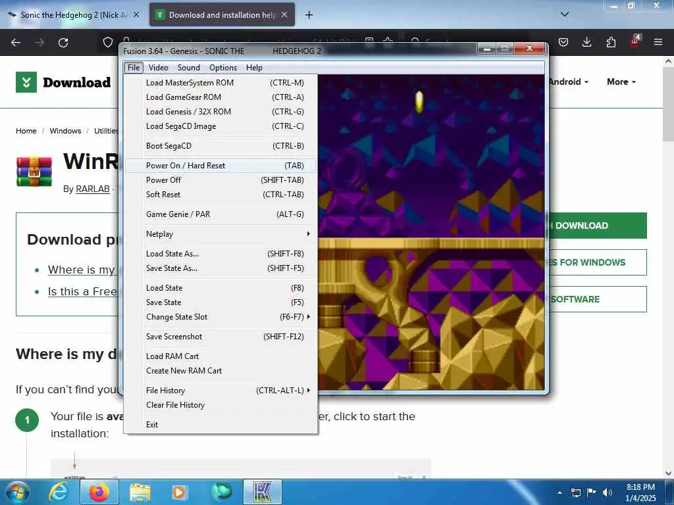Open uBlock extension icon with badge

[635, 41]
